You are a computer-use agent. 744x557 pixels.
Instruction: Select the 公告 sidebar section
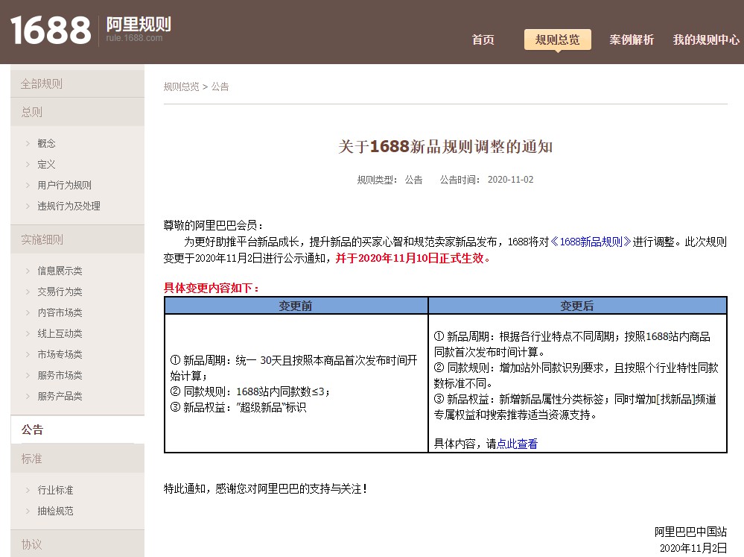coord(77,429)
